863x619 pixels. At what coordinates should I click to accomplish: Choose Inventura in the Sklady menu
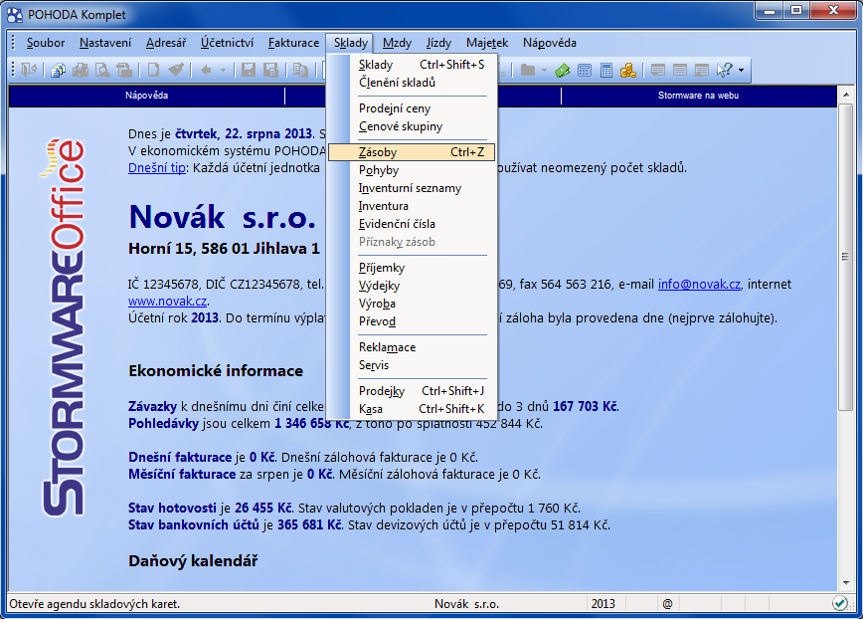coord(384,206)
